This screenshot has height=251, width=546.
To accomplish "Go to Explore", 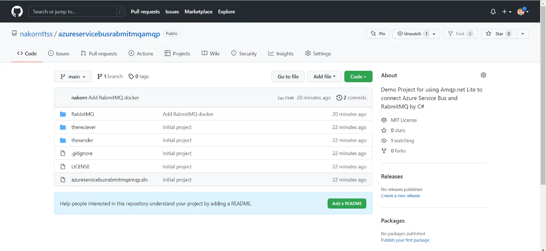I will click(x=227, y=12).
